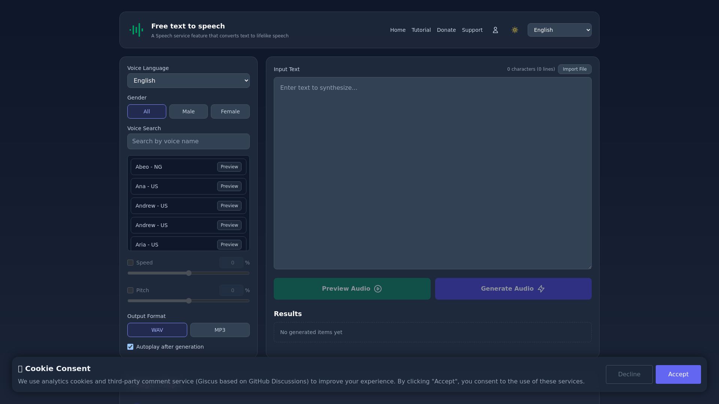Uncheck Autoplay after generation
This screenshot has height=404, width=719.
[130, 347]
